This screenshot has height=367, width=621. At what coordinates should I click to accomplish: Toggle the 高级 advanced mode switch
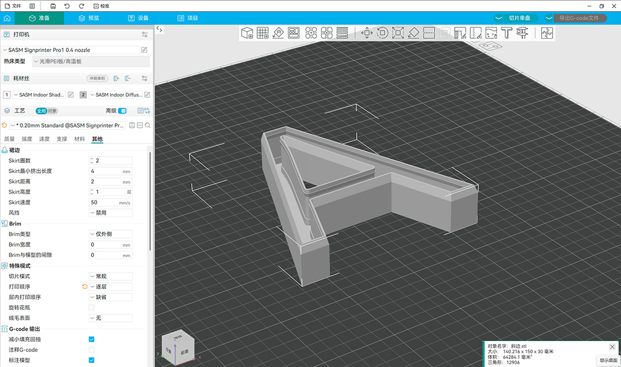(x=122, y=111)
